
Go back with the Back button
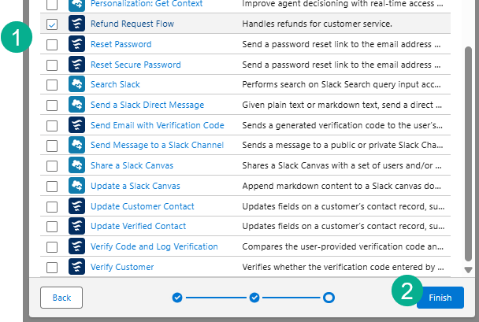[61, 298]
